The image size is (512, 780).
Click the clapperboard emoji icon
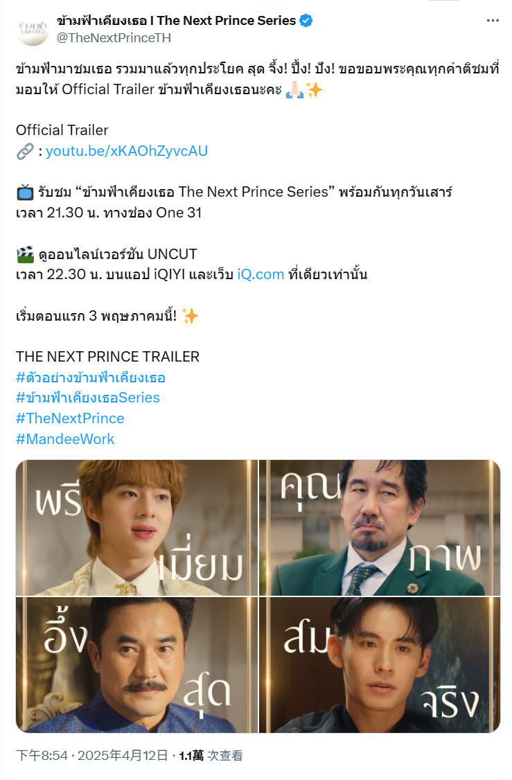(x=25, y=254)
